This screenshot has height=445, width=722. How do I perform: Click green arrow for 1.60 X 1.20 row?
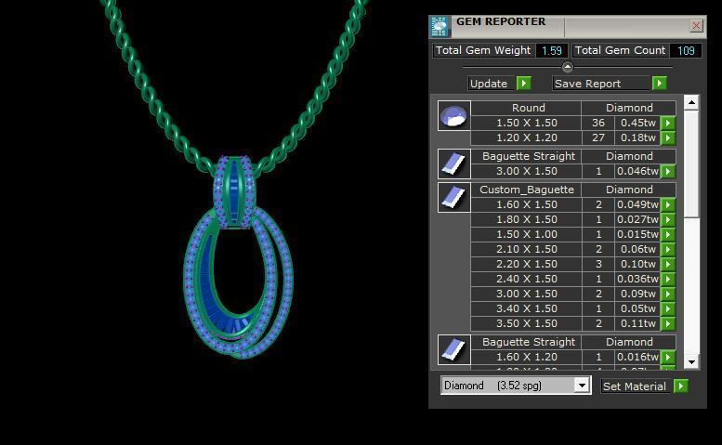[x=668, y=357]
